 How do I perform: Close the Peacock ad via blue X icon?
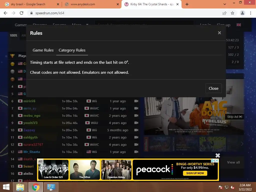pos(217,161)
